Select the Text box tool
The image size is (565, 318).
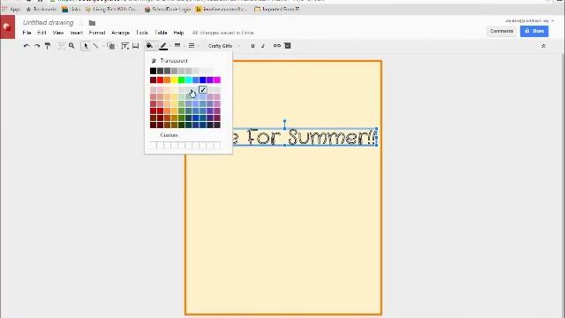coord(124,46)
